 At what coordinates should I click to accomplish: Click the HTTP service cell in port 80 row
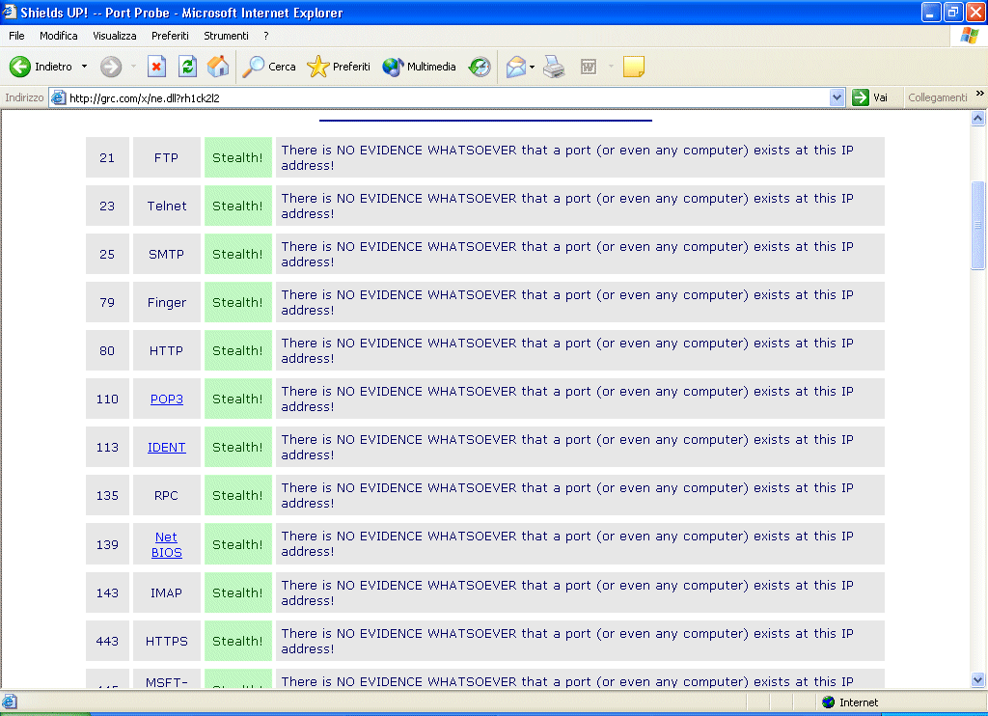[x=166, y=350]
